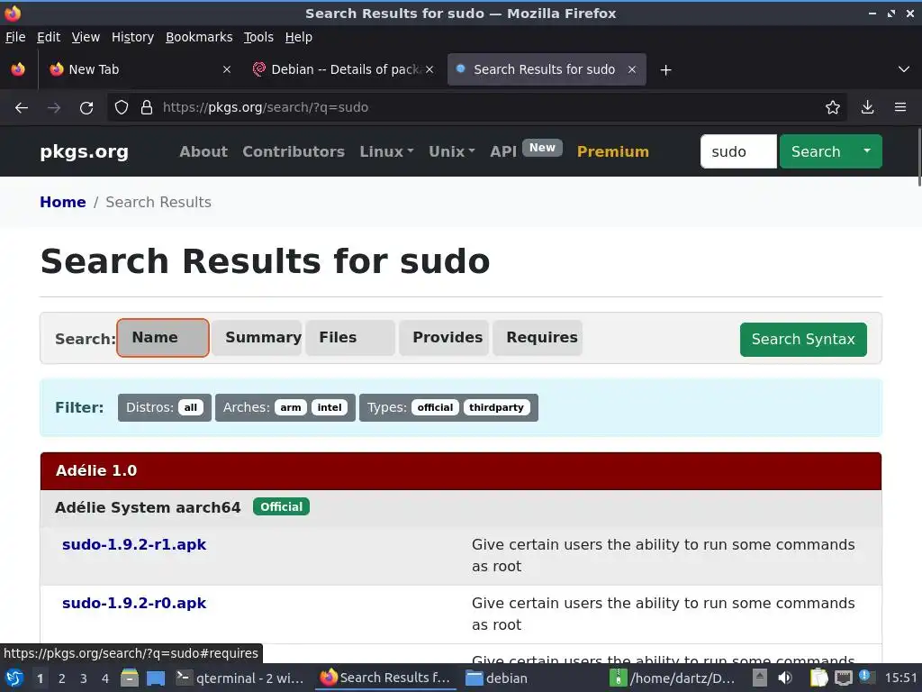Click the pkgs.org site logo
This screenshot has height=692, width=922.
84,151
